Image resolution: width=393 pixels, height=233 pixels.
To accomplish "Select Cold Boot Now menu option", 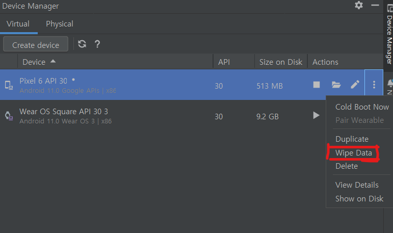I will 362,107.
